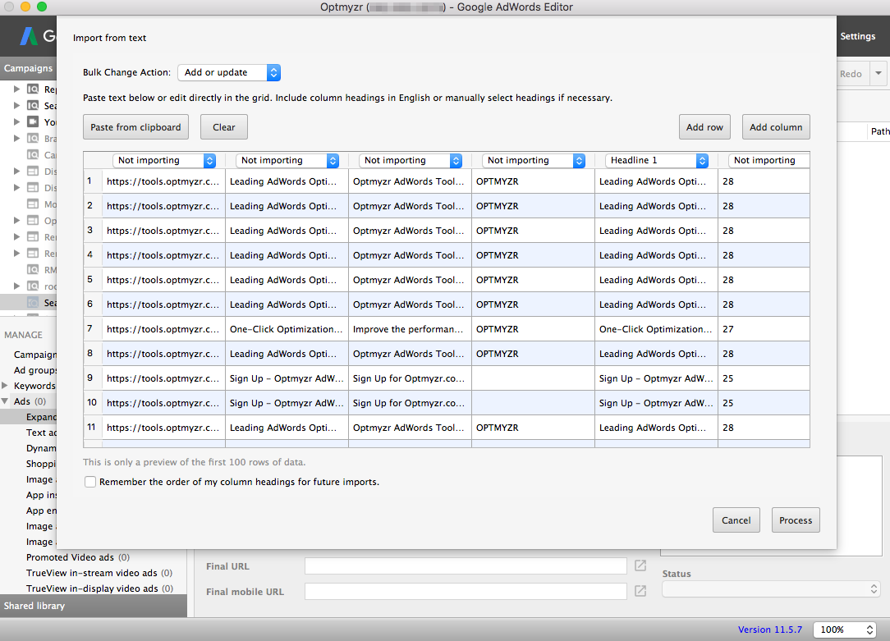Select the Shoppi… ad type item
The height and width of the screenshot is (641, 890).
(41, 464)
